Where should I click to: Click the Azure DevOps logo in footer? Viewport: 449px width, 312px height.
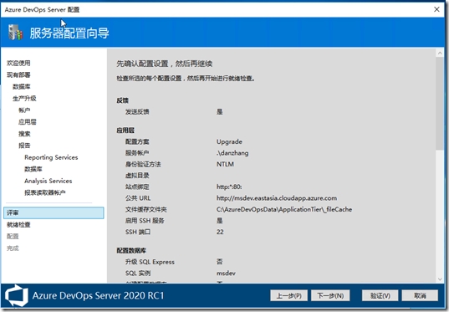(x=17, y=295)
